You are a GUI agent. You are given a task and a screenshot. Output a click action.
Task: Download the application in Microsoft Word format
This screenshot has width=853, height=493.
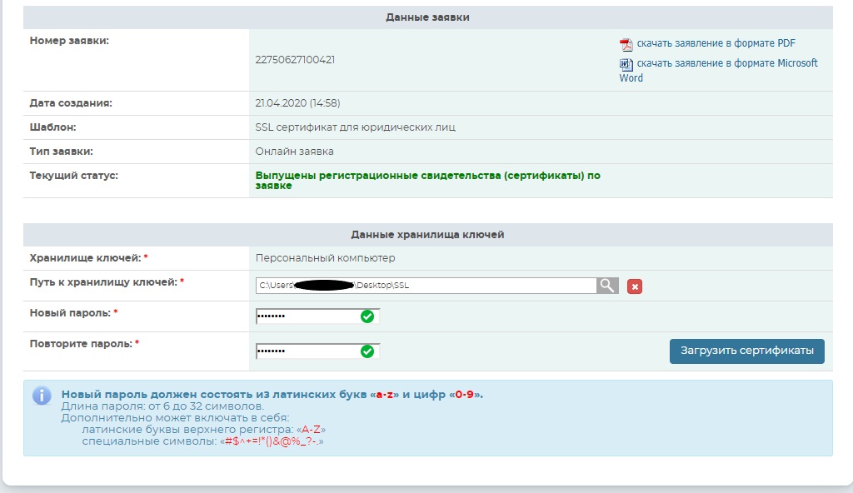point(726,63)
